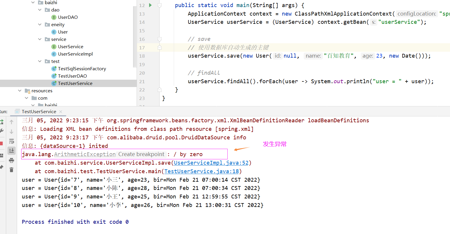The width and height of the screenshot is (450, 234).
Task: Select TestSqlSessionFactory in the project tree
Action: [x=82, y=69]
